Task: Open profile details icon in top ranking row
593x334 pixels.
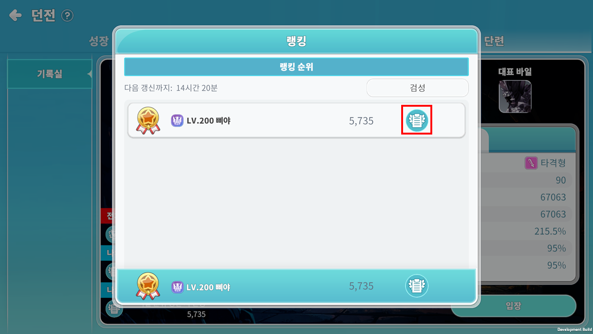Action: (x=416, y=120)
